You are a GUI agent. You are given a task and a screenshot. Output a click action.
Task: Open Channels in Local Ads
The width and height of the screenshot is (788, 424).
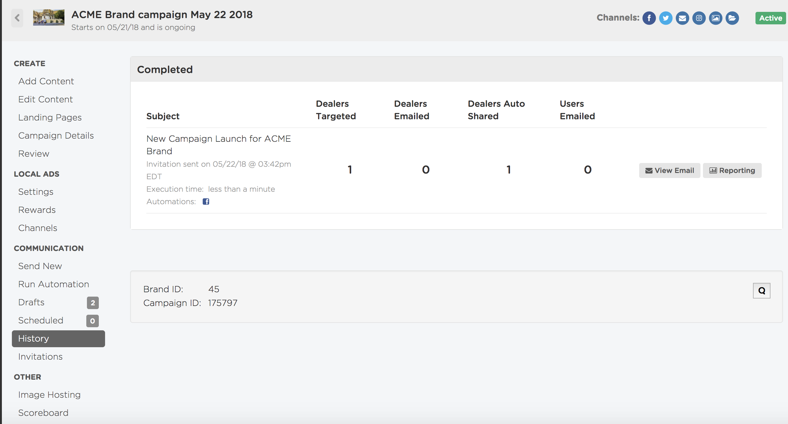(38, 228)
